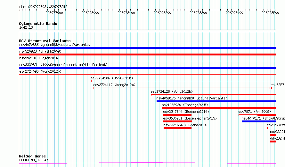285x167 pixels.
Task: Select the esv3547644 (Boomsma2014) label
Action: tap(186, 112)
